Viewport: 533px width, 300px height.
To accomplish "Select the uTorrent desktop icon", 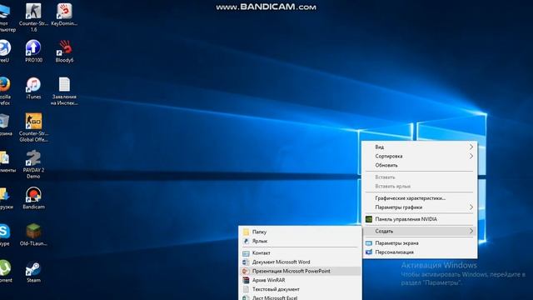I will point(6,272).
